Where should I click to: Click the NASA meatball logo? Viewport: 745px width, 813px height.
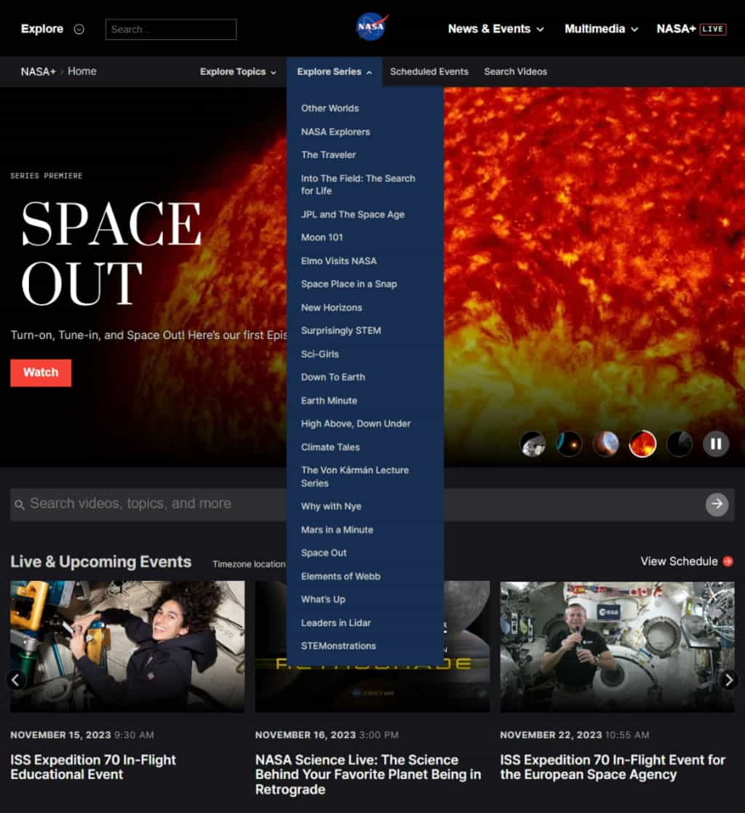pyautogui.click(x=372, y=27)
